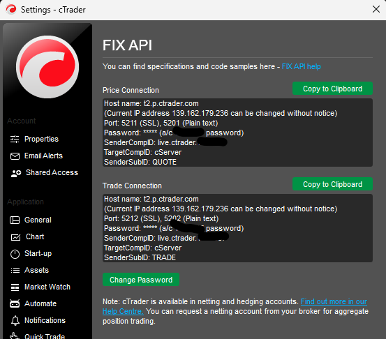
Task: Click 'TargetCompID: cServer' in Price Connection
Action: pyautogui.click(x=143, y=152)
